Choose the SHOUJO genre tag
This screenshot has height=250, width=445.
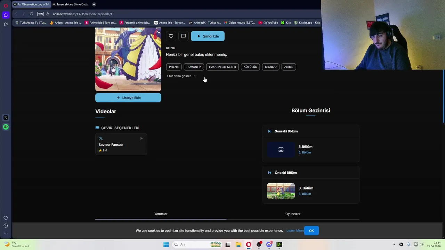270,67
